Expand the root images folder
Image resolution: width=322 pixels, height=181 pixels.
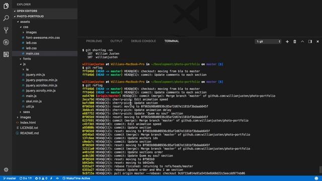(45, 117)
